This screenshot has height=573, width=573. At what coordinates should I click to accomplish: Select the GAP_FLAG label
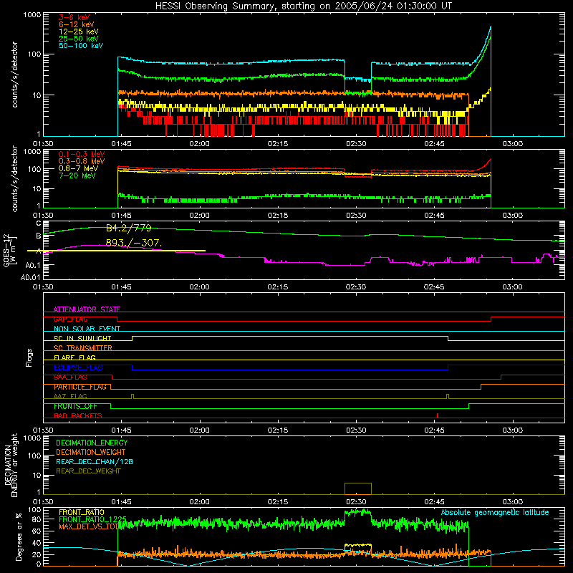click(70, 319)
